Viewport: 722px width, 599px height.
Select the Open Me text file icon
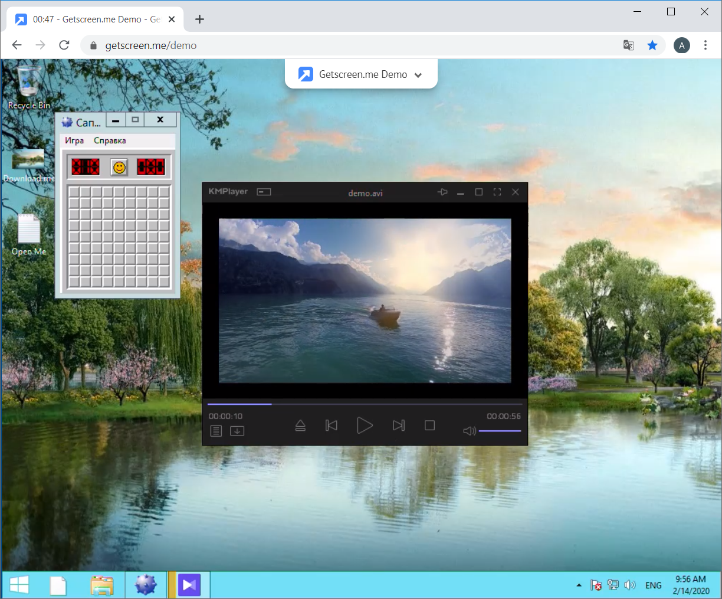click(29, 235)
